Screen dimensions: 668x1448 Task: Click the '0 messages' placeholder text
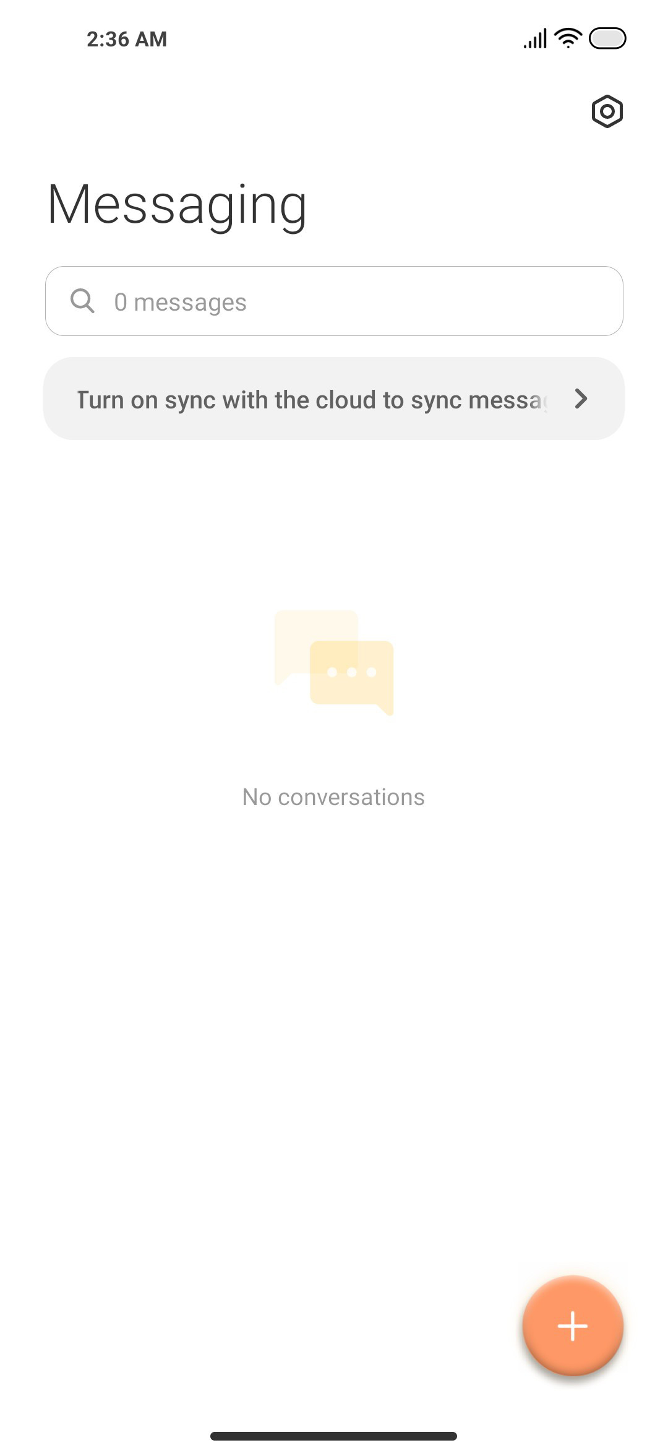(181, 302)
